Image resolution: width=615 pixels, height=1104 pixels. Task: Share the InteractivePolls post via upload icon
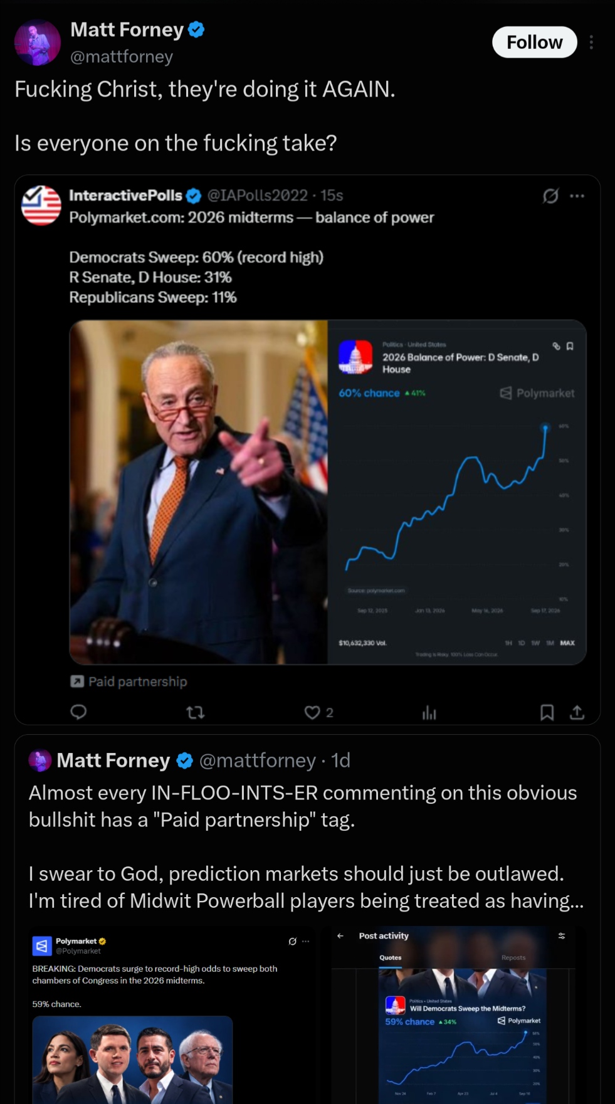(577, 712)
